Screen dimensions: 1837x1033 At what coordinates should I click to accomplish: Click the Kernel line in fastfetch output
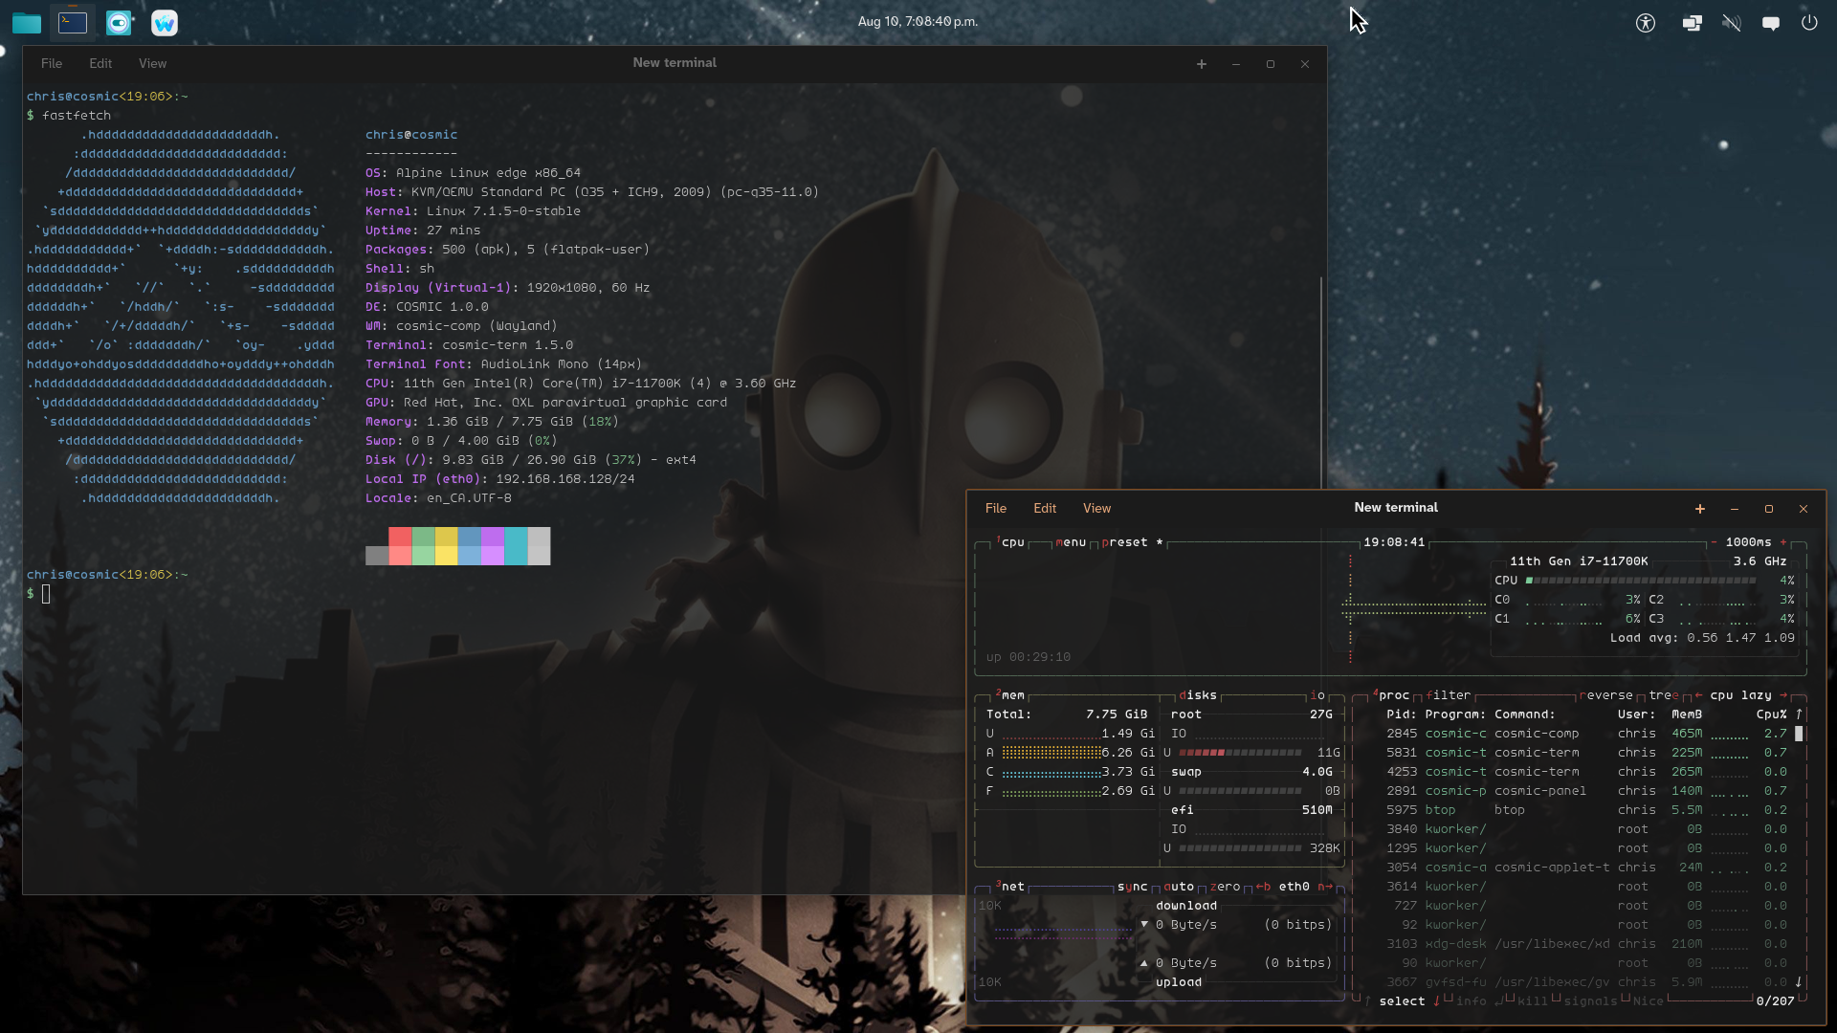point(473,211)
